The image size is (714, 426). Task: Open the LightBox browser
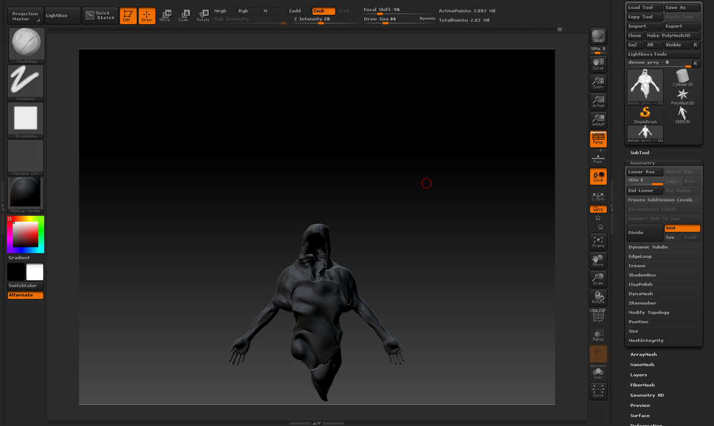[62, 16]
